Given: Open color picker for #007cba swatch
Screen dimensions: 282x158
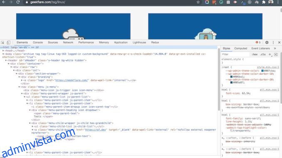Looking at the screenshot, I should click(262, 70).
